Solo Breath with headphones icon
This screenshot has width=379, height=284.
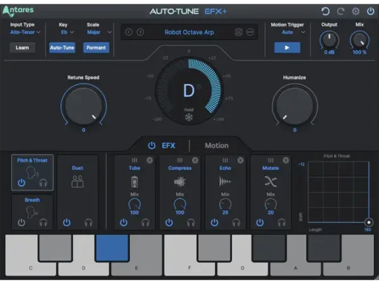point(43,222)
